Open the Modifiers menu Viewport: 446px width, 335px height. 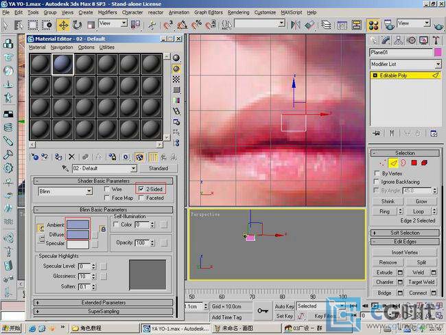(107, 12)
